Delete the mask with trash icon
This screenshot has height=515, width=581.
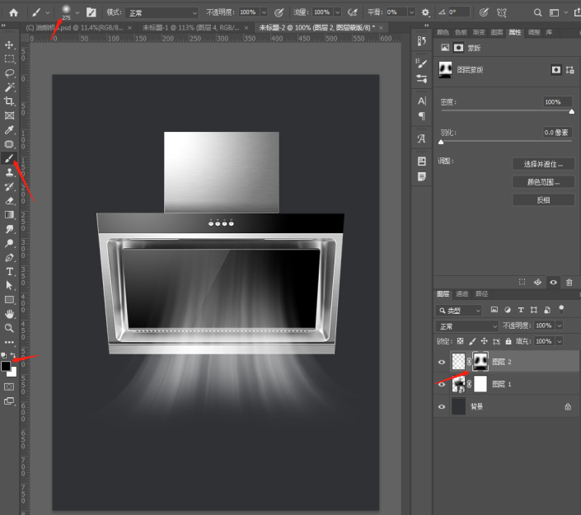point(569,283)
